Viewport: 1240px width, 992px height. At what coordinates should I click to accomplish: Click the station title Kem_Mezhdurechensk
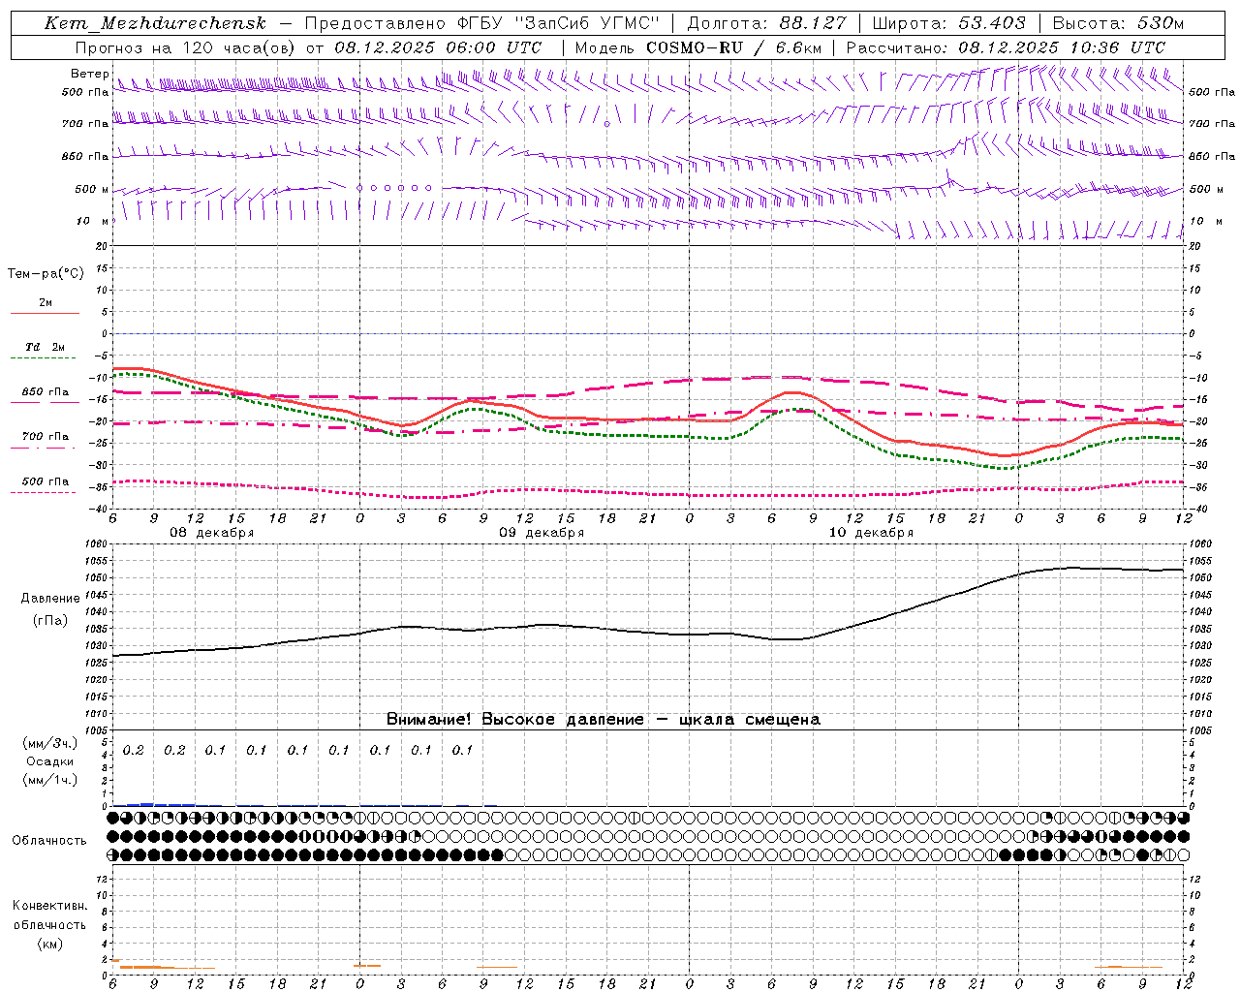pyautogui.click(x=155, y=23)
